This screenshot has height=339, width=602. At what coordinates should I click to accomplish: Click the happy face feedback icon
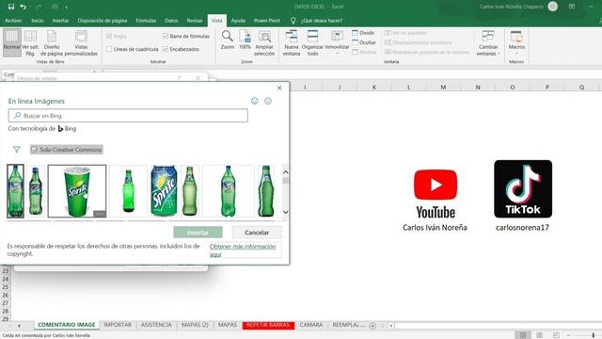pos(255,101)
